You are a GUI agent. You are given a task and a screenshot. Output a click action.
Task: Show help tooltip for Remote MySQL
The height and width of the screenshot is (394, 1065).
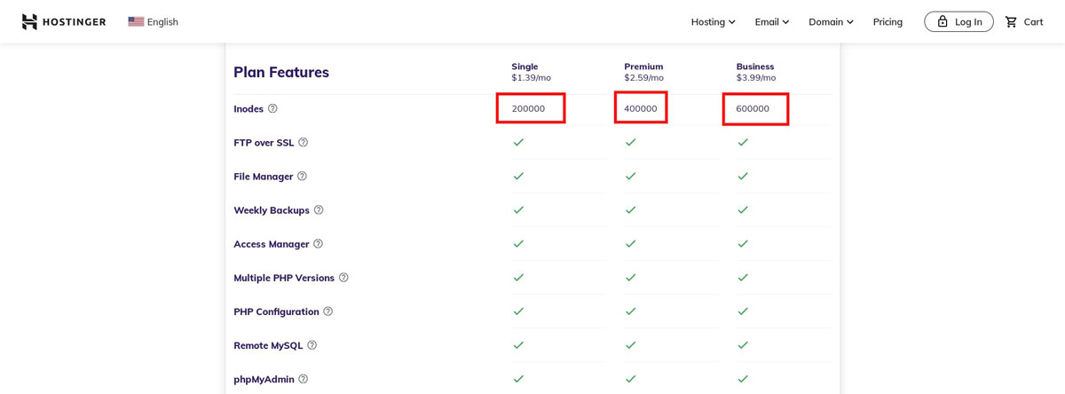pyautogui.click(x=312, y=344)
